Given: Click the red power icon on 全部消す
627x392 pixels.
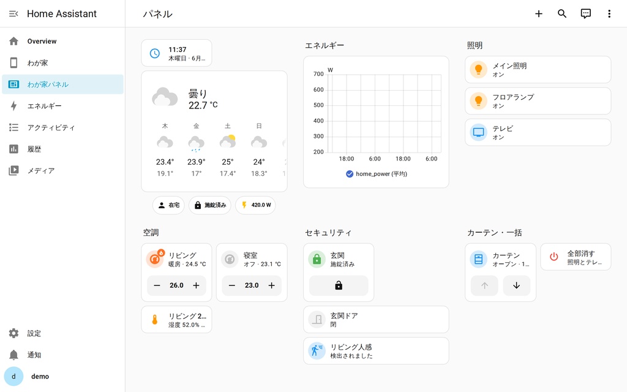Looking at the screenshot, I should (x=554, y=257).
